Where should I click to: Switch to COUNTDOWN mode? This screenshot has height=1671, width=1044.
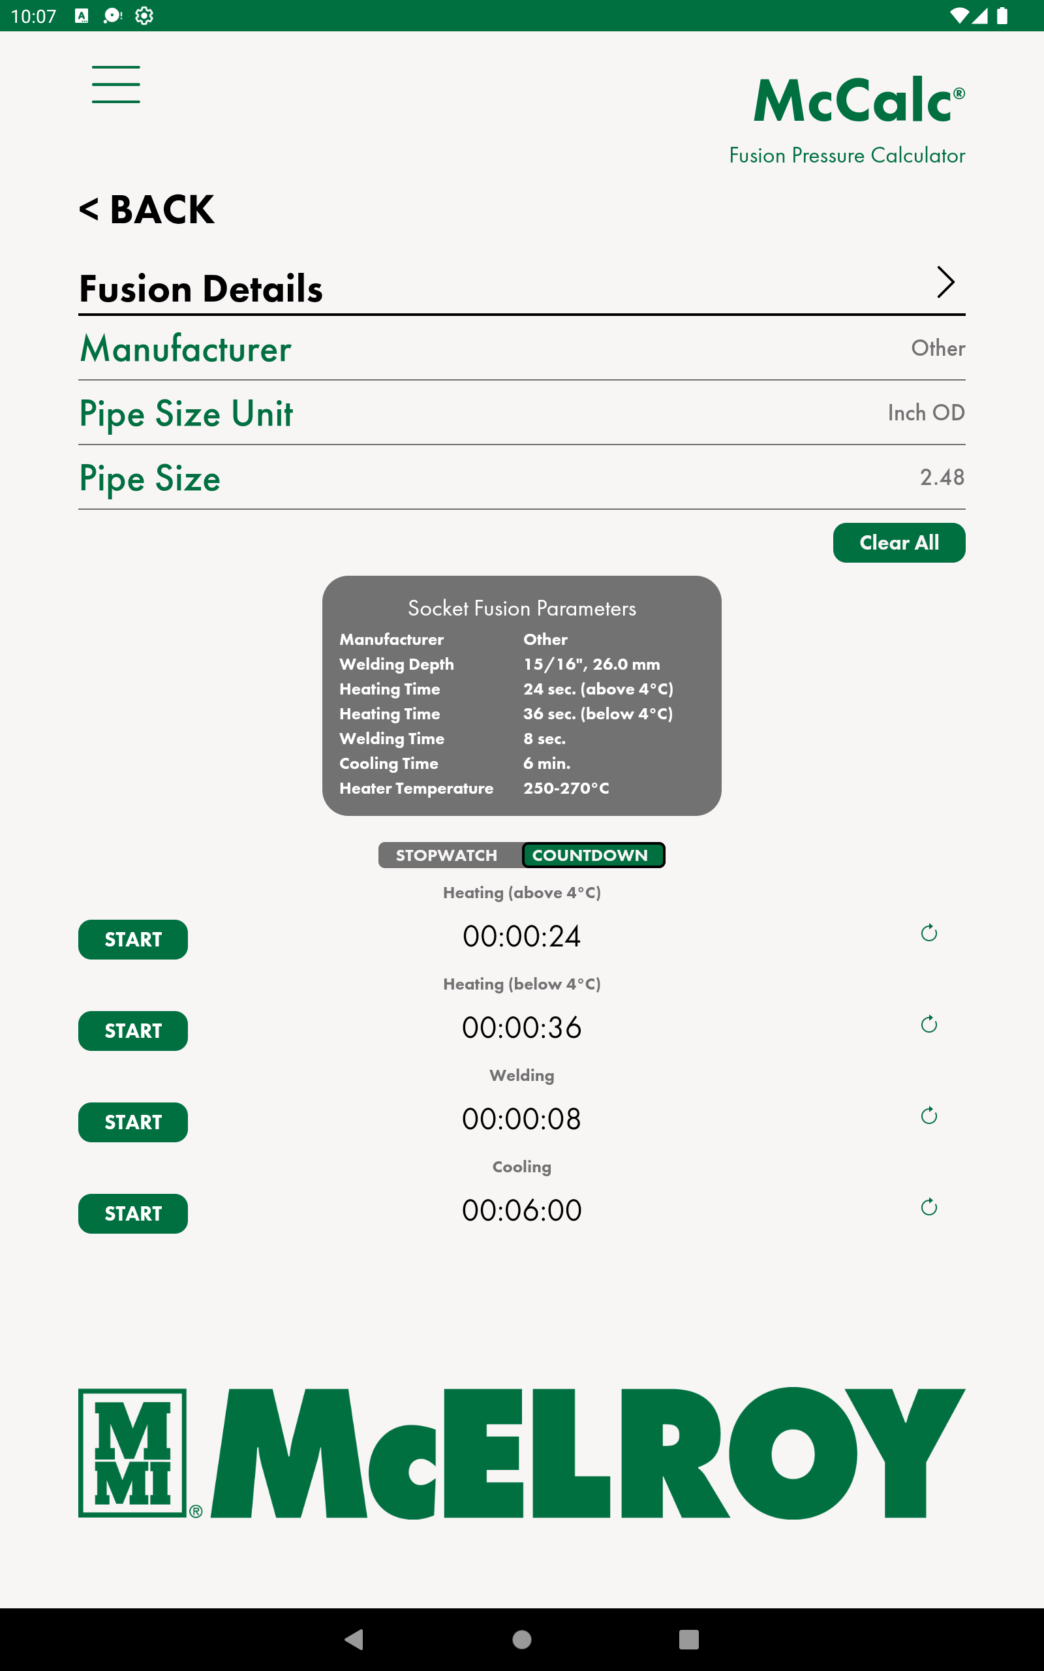[x=593, y=855]
